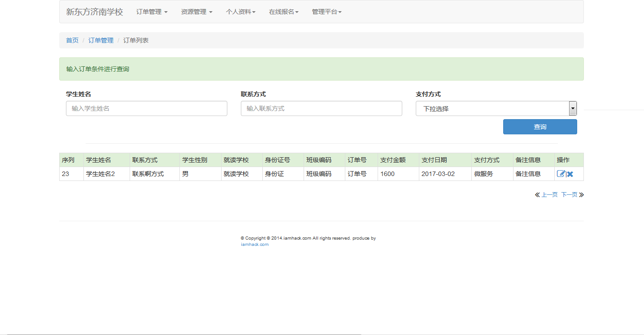Click the double-right arrow beside 下一页
Screen dimensions: 644x335
click(581, 195)
